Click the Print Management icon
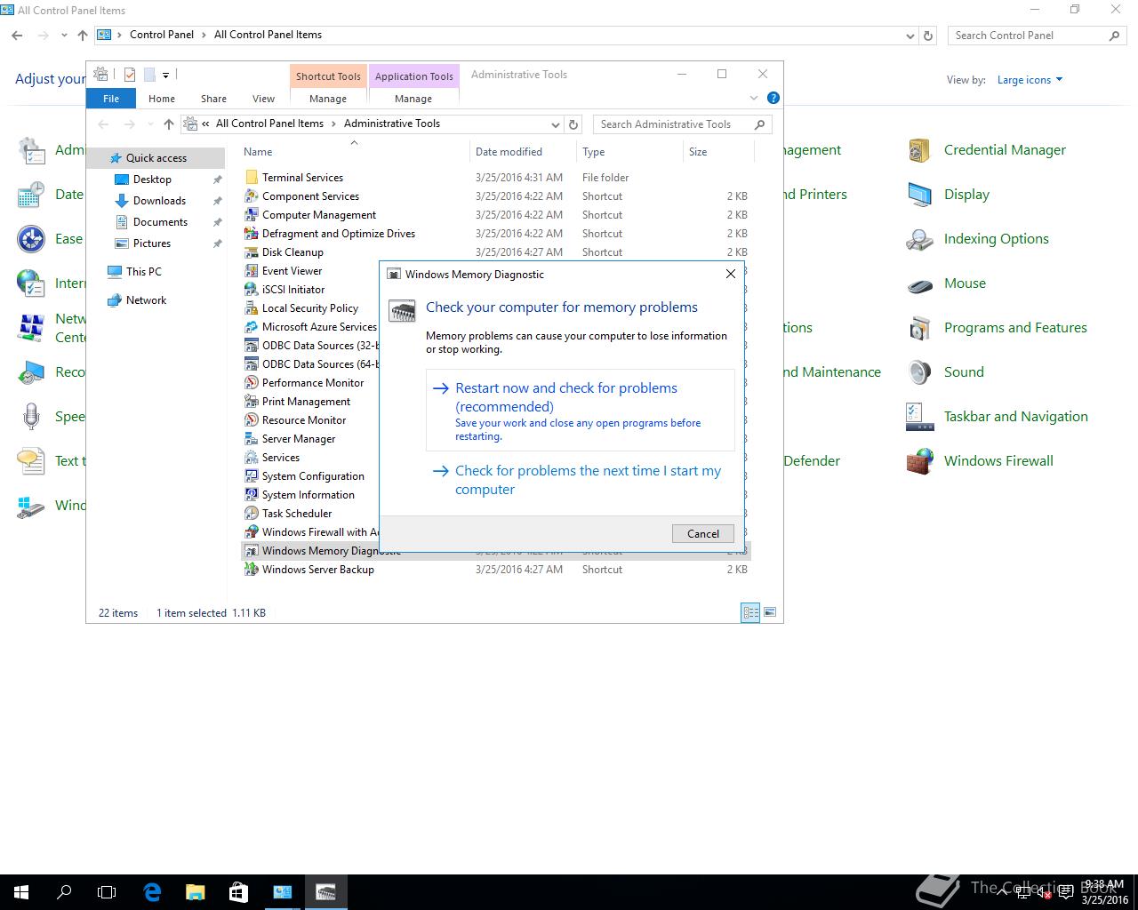Screen dimensions: 1138x910 coord(252,402)
